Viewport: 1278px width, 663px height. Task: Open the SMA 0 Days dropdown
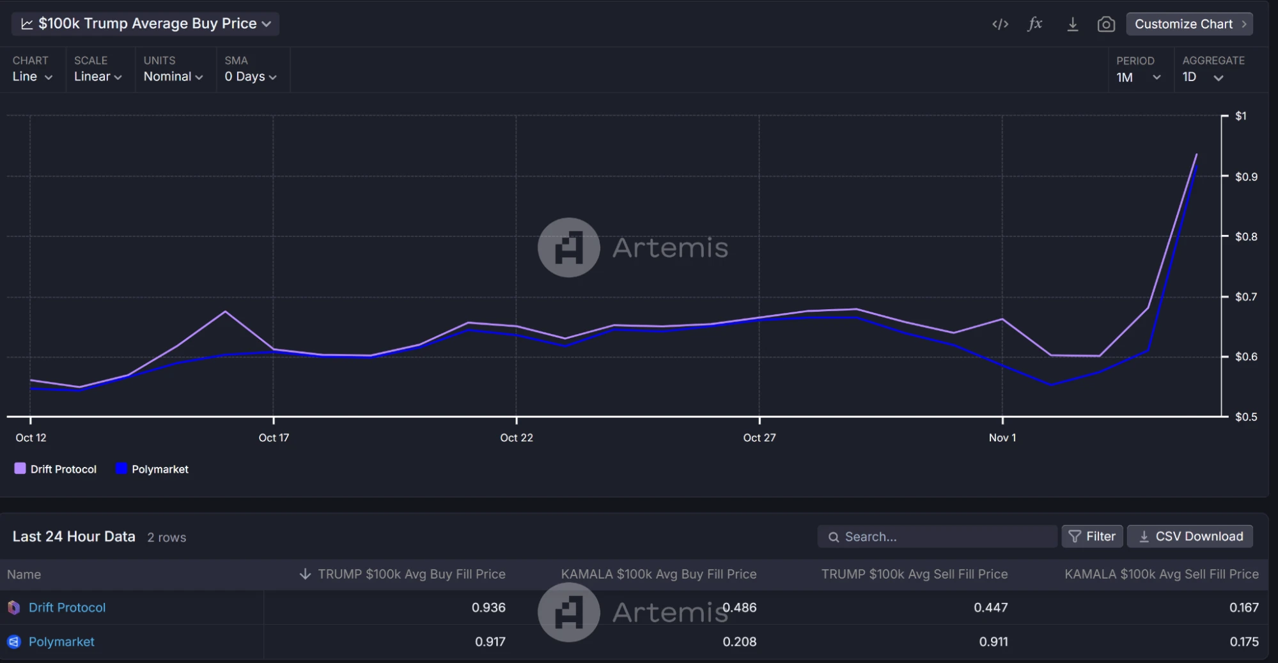pos(251,77)
